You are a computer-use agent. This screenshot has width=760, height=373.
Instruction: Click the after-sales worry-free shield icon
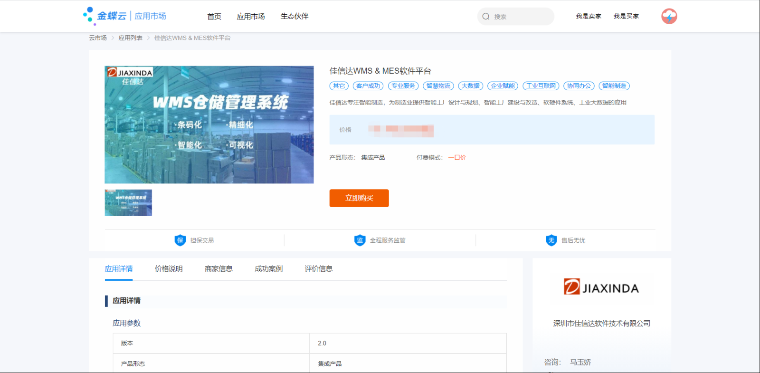(551, 240)
